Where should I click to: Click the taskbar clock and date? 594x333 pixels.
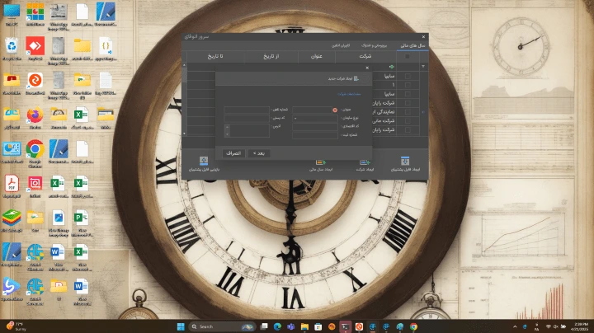[581, 326]
